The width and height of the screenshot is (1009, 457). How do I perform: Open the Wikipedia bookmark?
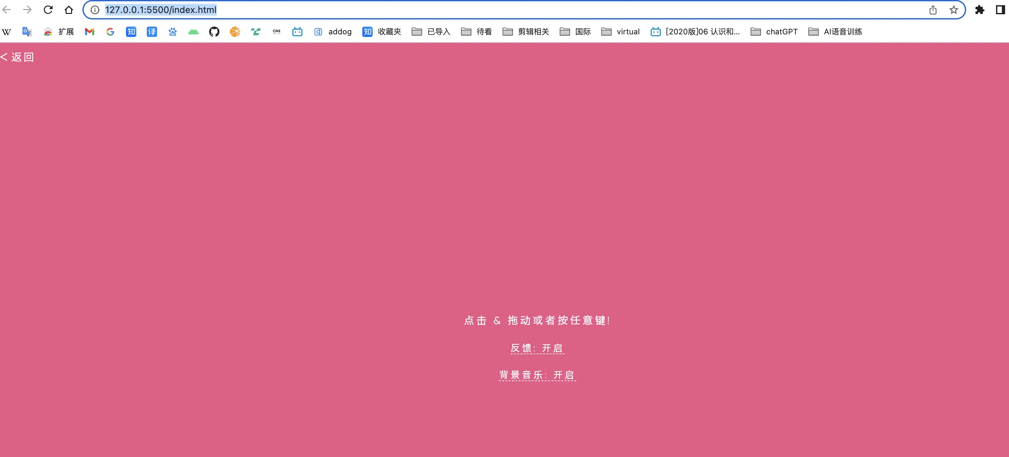click(x=7, y=32)
